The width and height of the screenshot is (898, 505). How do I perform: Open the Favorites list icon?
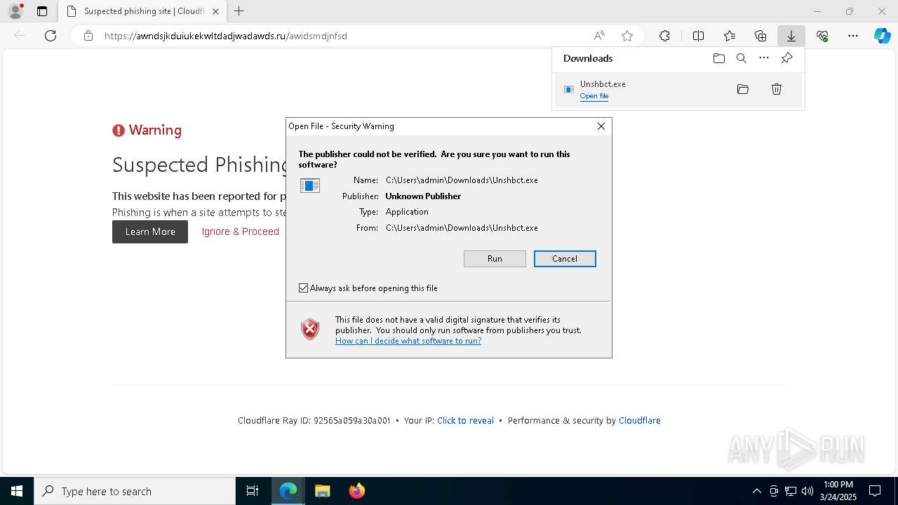pos(730,36)
